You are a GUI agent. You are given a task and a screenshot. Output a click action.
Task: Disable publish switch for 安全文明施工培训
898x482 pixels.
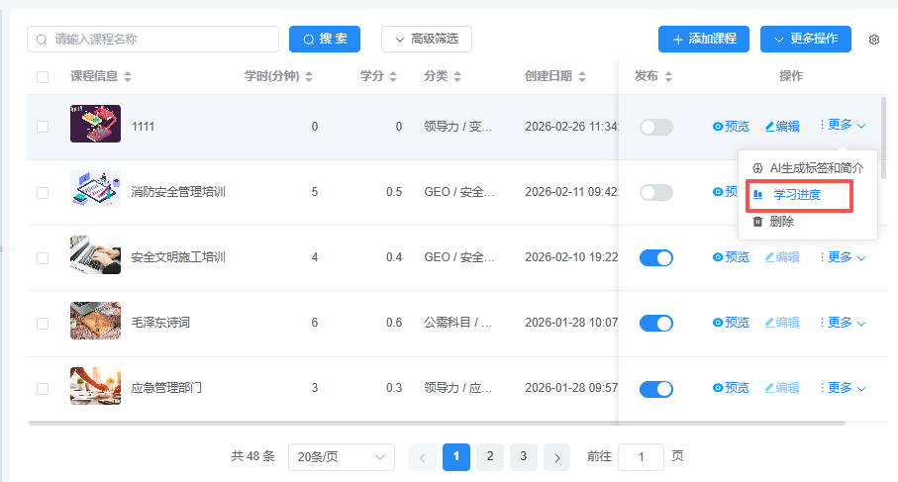point(656,258)
